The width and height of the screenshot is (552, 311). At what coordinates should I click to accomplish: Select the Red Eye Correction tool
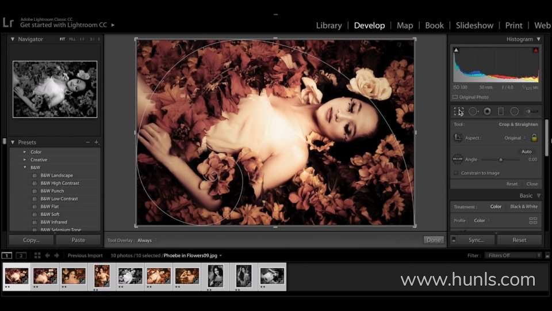(x=487, y=111)
